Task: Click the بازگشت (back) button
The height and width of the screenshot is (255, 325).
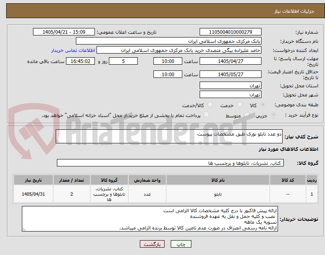Action: 152,244
